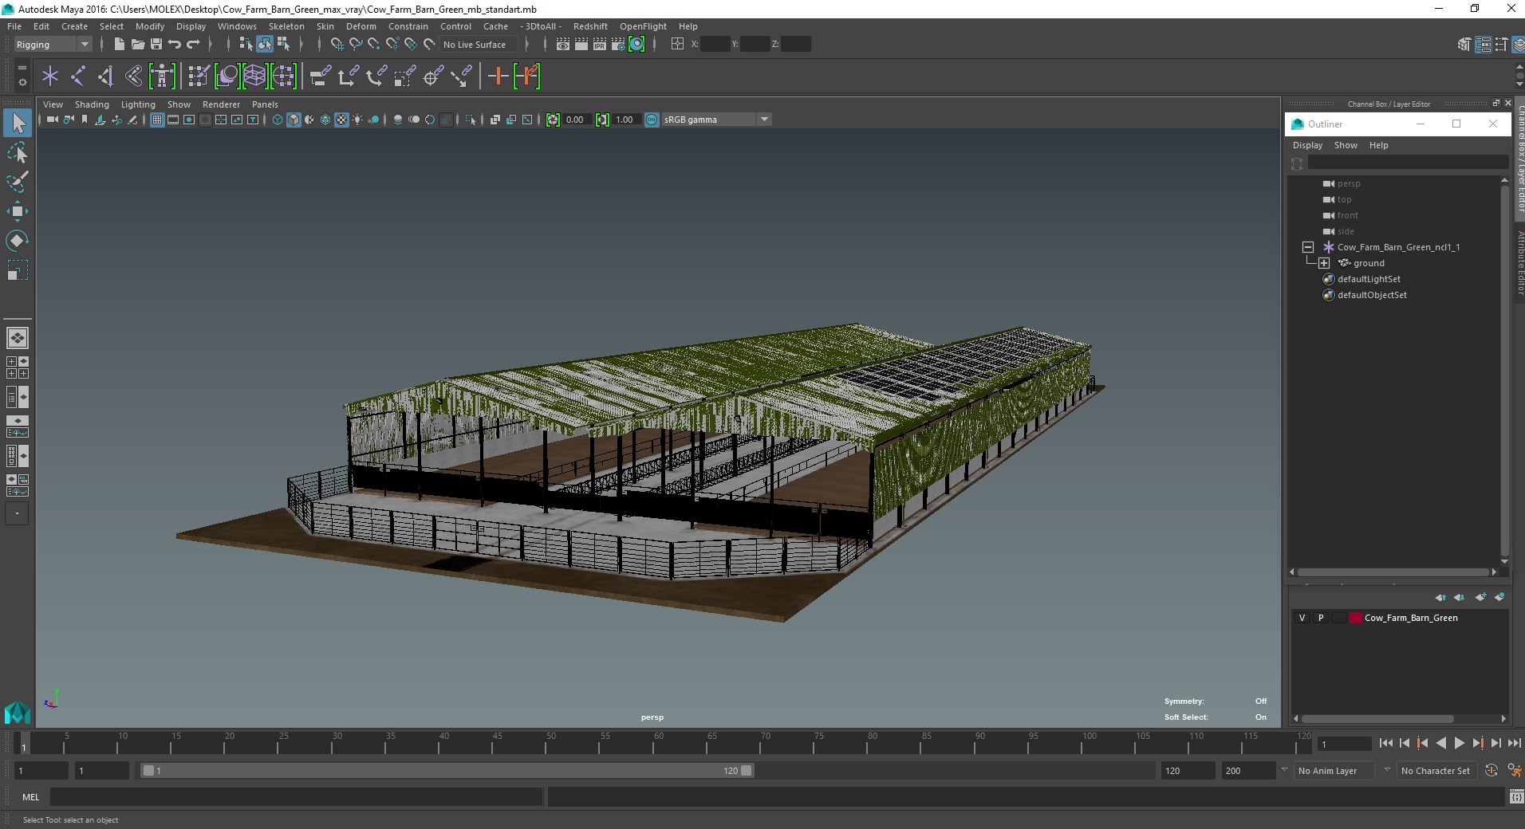Select the arrow Select tool in toolbox

pos(18,123)
